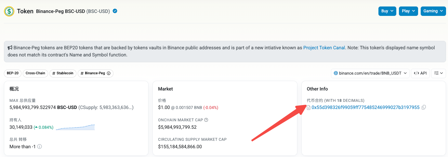Viewport: 448px width, 157px height.
Task: Open the Play dropdown
Action: coord(408,11)
